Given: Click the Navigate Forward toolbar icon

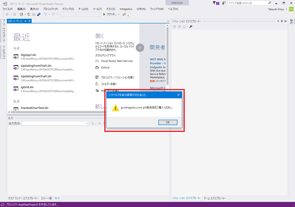Looking at the screenshot, I should 14,14.
